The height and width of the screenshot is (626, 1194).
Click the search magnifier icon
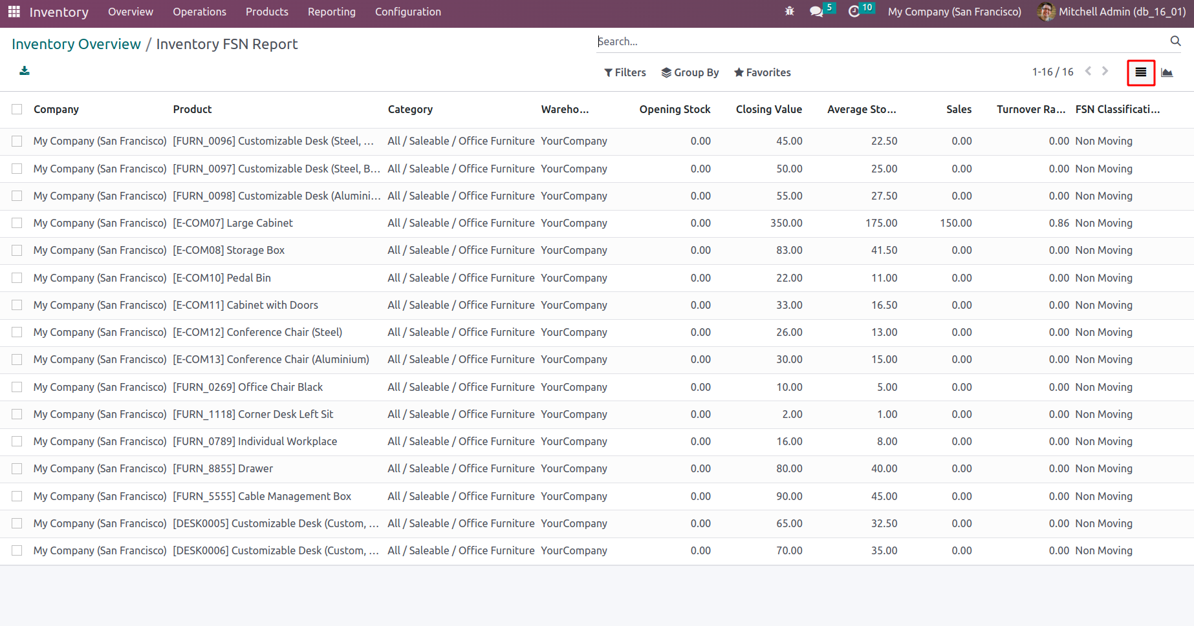[x=1175, y=41]
